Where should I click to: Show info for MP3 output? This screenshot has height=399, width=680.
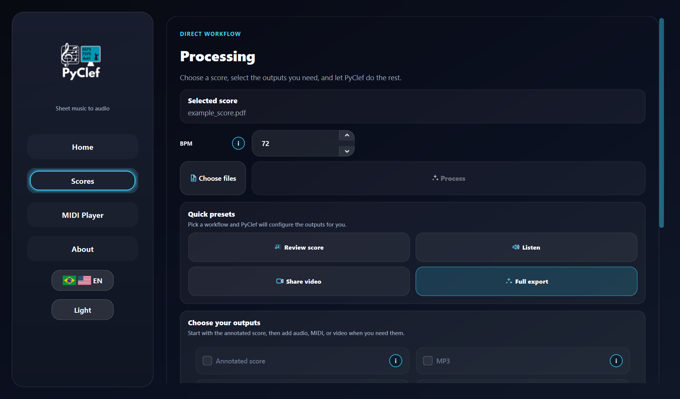coord(616,361)
